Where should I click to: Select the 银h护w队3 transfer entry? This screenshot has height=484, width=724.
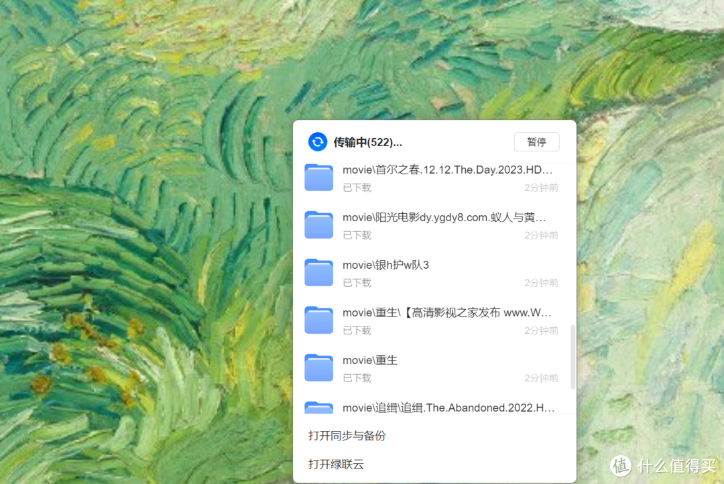tap(387, 265)
